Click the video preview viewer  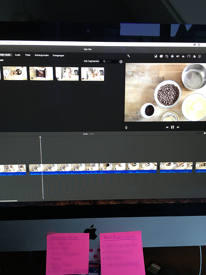click(x=165, y=92)
